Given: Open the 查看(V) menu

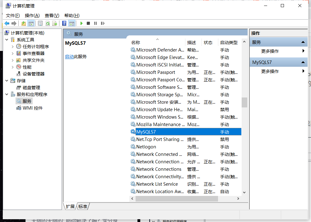Looking at the screenshot, I should pos(52,16).
